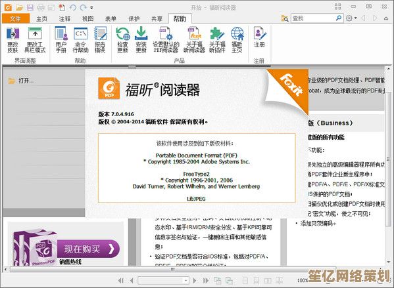Viewport: 394px width, 288px height.
Task: Click the folder search icon beside 查找
Action: (285, 18)
